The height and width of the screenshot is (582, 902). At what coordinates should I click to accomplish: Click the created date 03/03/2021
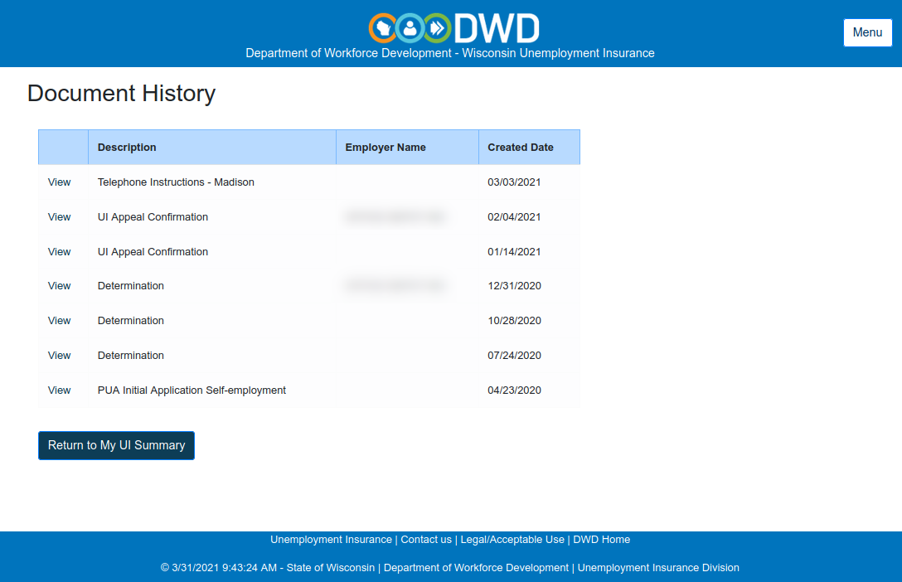tap(514, 182)
